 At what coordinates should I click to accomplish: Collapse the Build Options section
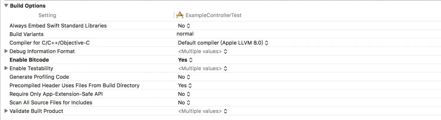6,6
